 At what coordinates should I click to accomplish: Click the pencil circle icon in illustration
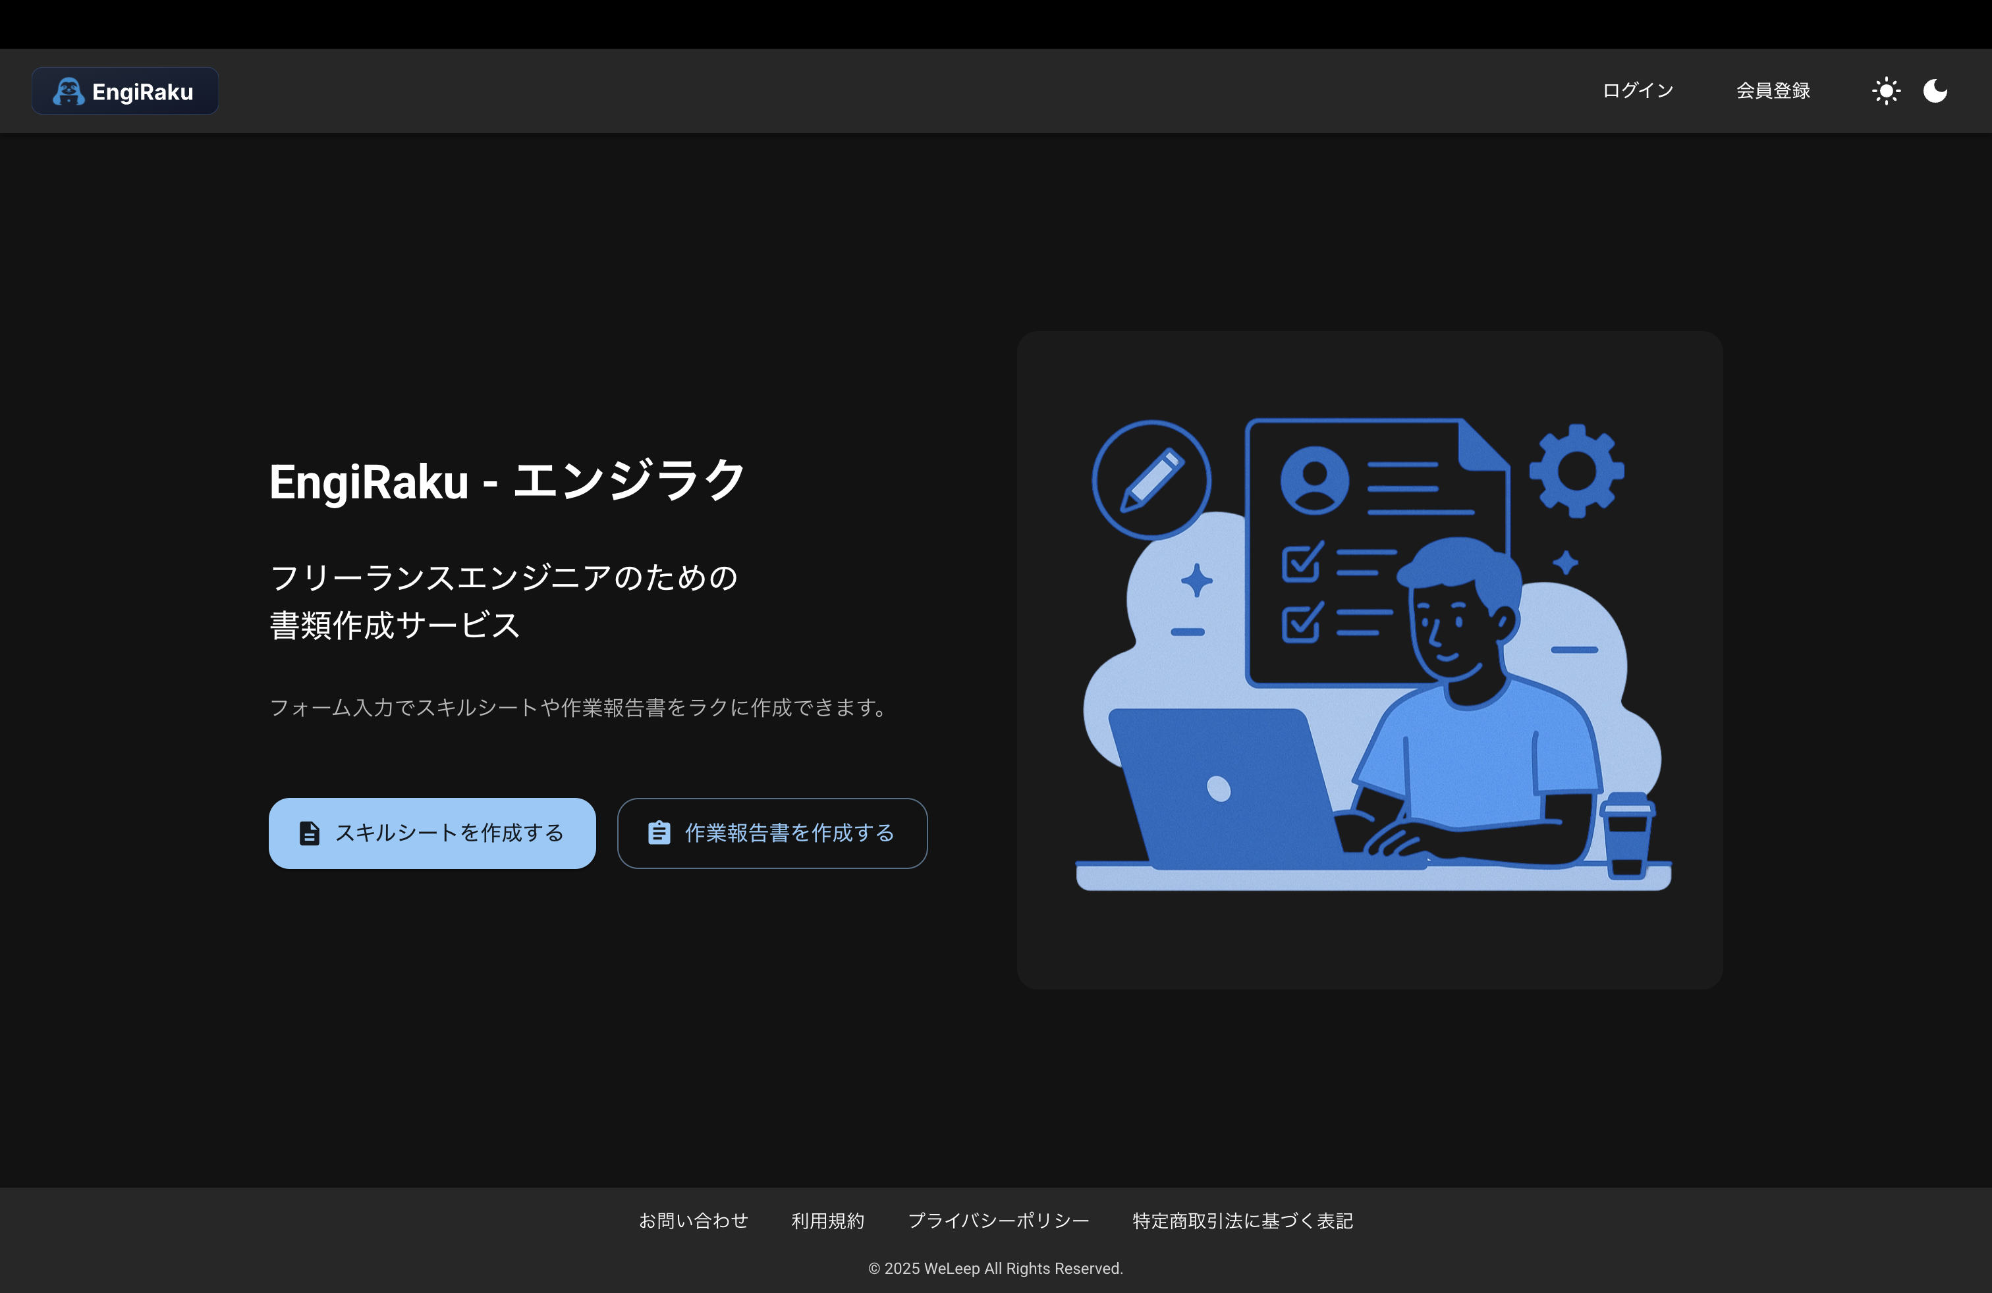[1151, 479]
